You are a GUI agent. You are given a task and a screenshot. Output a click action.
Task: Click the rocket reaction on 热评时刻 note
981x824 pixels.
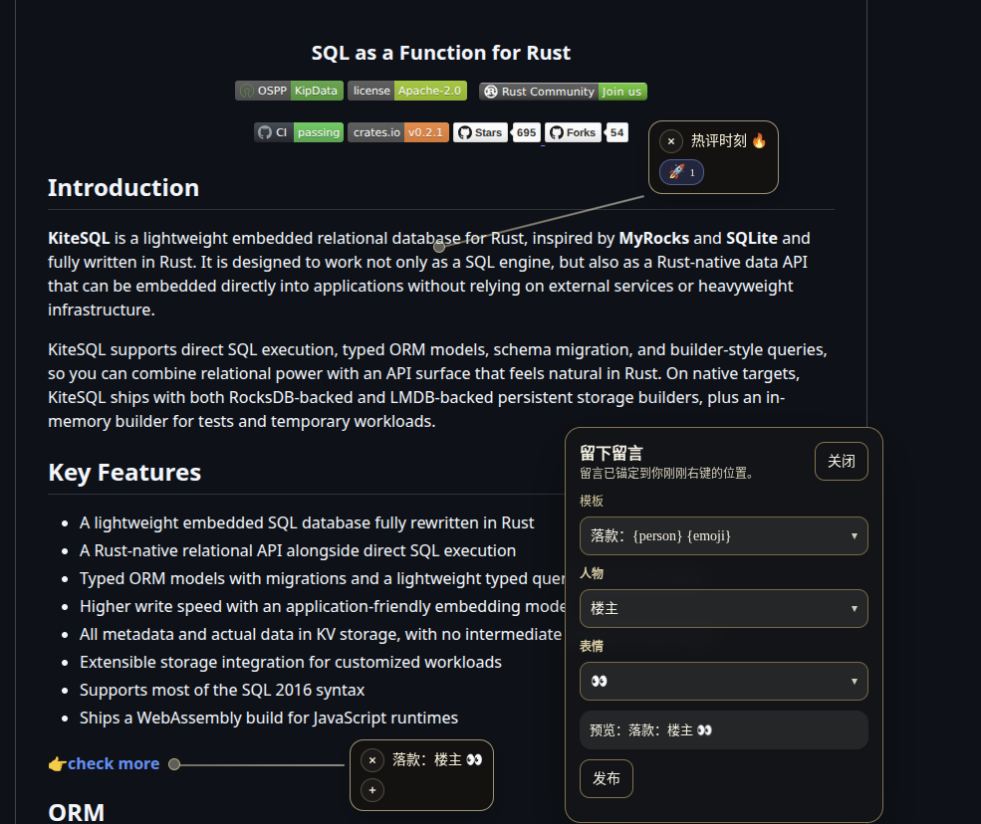pyautogui.click(x=682, y=172)
